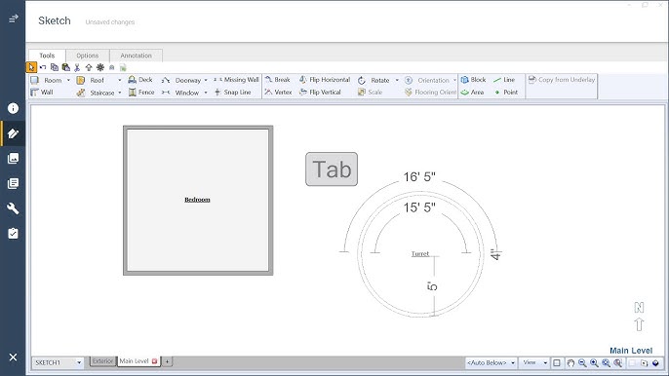
Task: Select the Block tool
Action: 473,80
